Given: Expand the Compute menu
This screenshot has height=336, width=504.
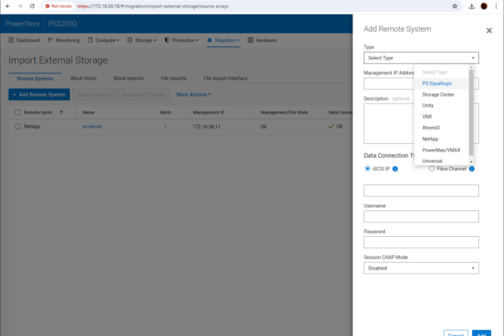Looking at the screenshot, I should tap(103, 40).
